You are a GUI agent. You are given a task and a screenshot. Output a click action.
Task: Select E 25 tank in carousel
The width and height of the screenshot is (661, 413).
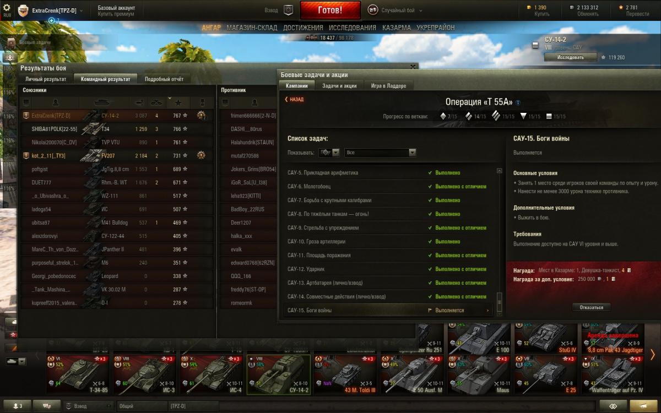(545, 374)
